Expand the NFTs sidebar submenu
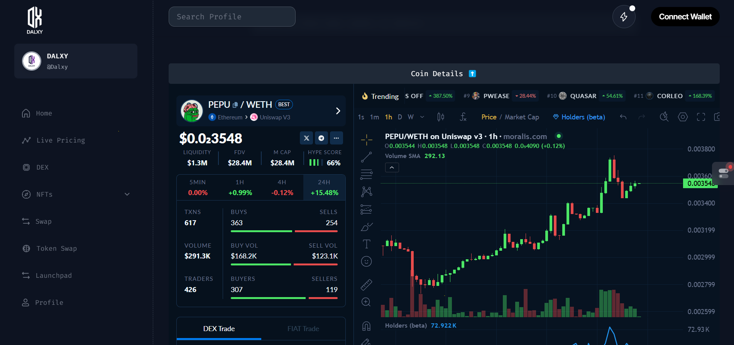The width and height of the screenshot is (734, 345). [x=127, y=194]
